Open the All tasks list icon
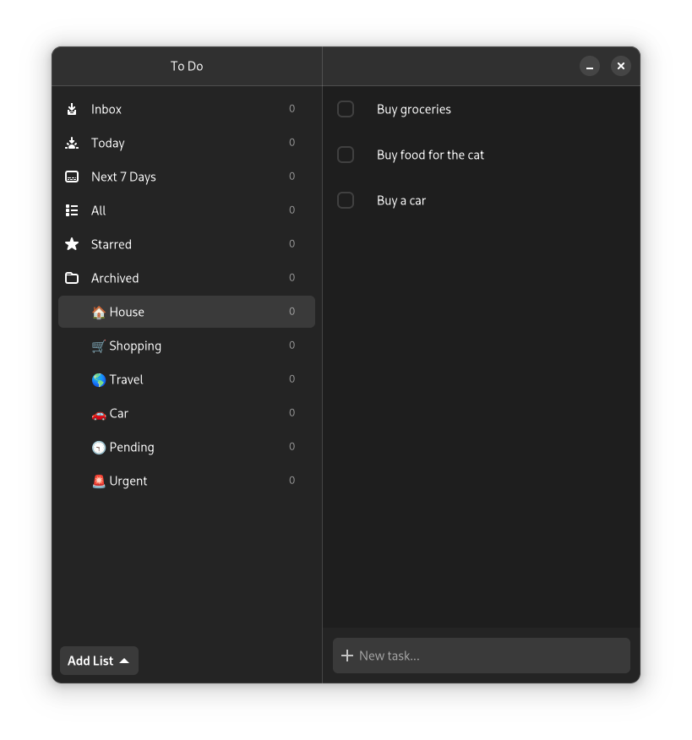This screenshot has width=692, height=740. coord(72,210)
